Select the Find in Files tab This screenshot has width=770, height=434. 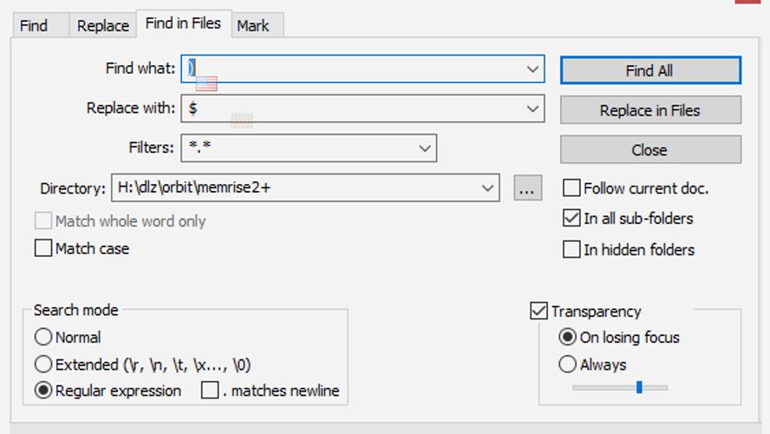(183, 23)
